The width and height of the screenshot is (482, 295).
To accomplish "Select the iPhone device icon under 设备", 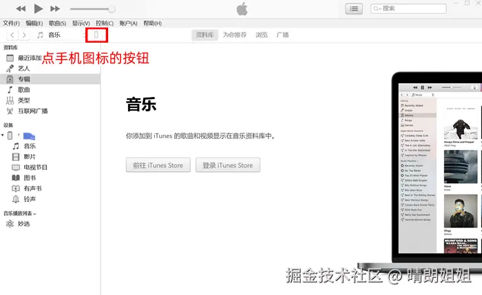I will 10,135.
